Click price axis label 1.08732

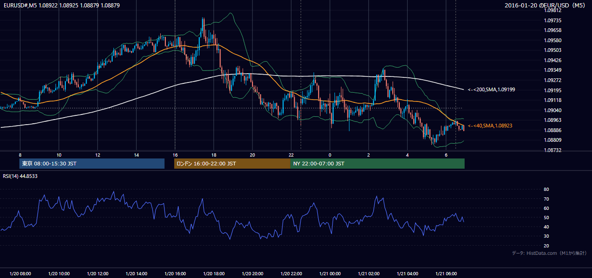pyautogui.click(x=553, y=150)
